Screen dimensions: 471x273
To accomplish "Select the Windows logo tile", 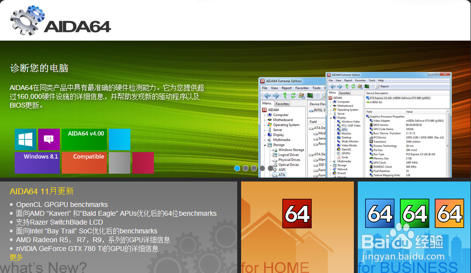I will pyautogui.click(x=25, y=139).
